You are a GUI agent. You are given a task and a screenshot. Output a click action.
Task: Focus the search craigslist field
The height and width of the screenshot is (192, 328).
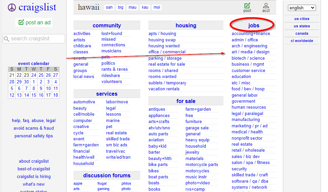tap(34, 39)
